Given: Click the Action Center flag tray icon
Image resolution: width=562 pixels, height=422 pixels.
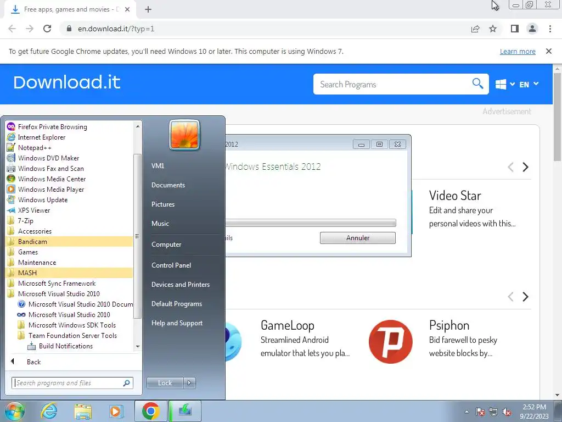Looking at the screenshot, I should click(480, 412).
